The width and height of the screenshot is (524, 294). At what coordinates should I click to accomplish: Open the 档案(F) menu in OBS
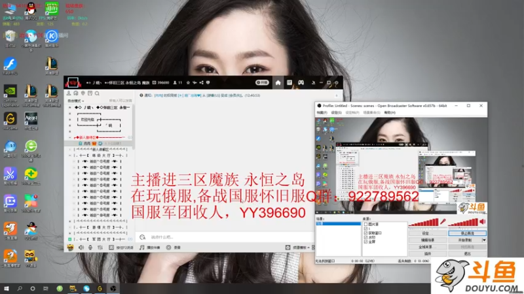[322, 112]
